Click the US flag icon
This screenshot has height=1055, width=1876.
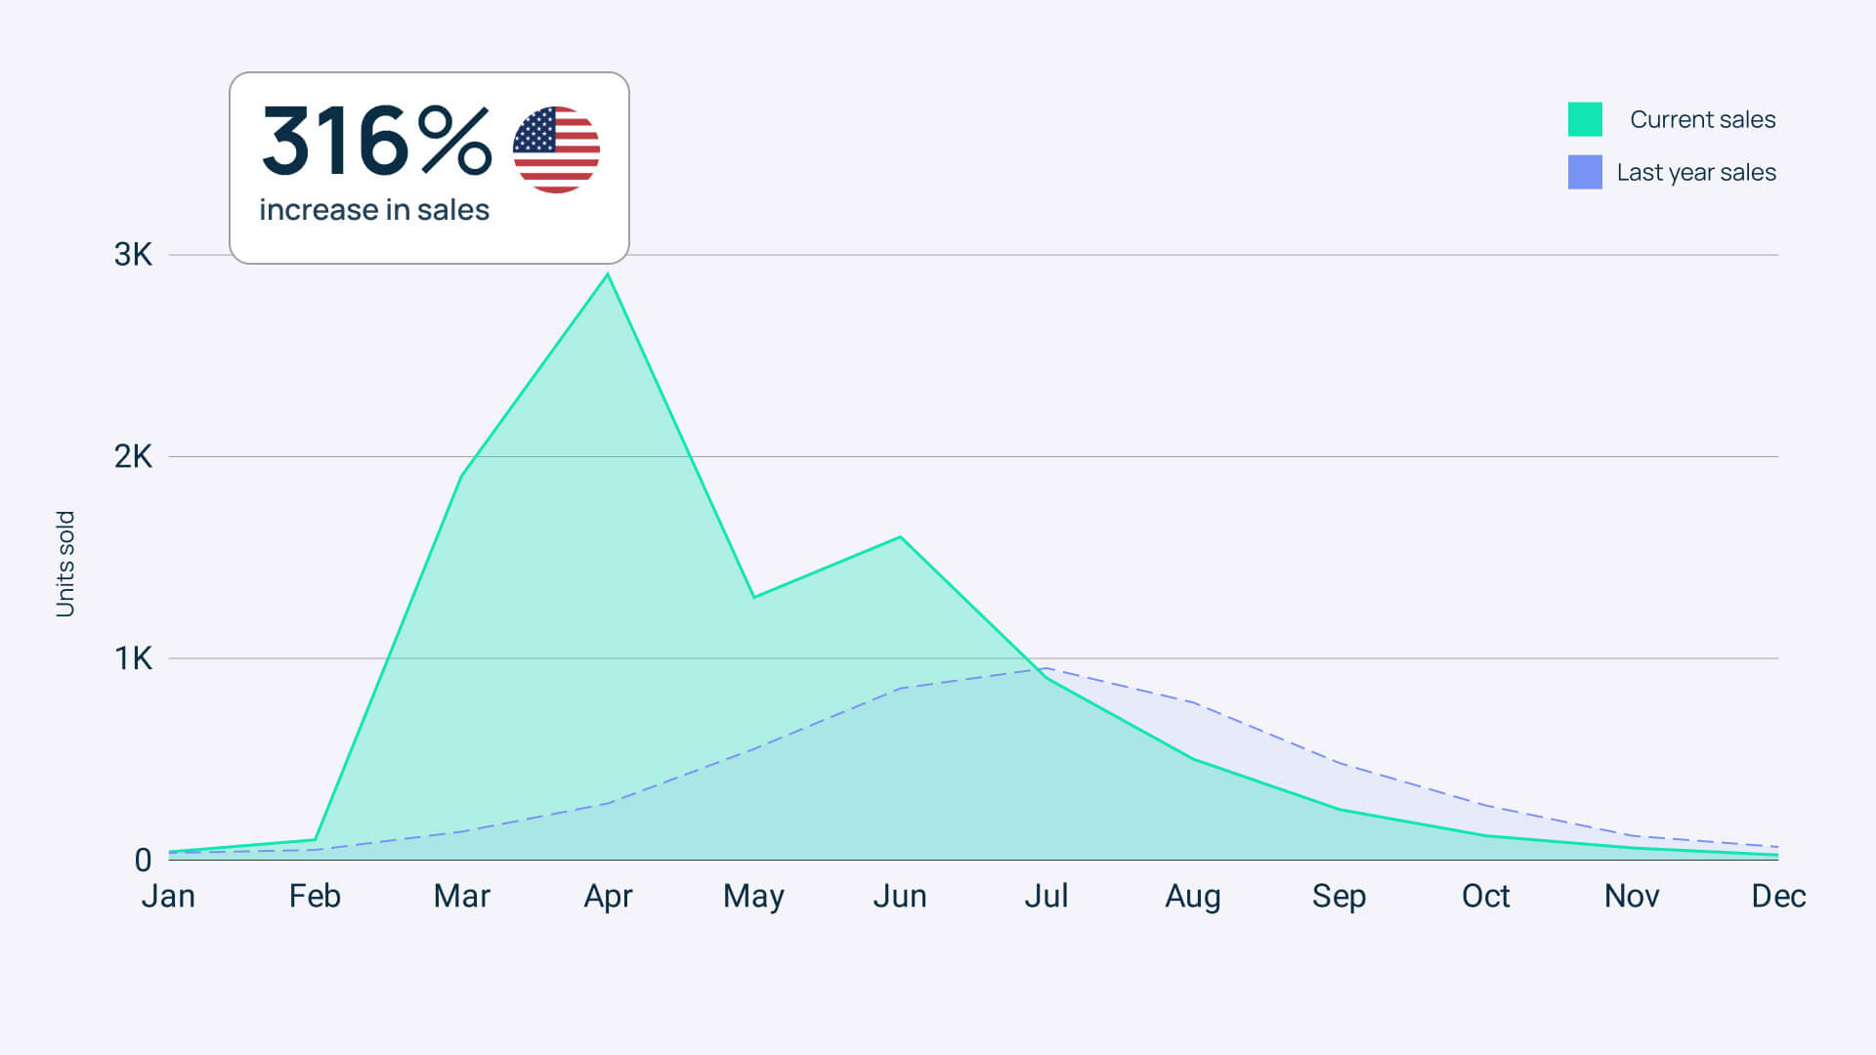pos(556,149)
